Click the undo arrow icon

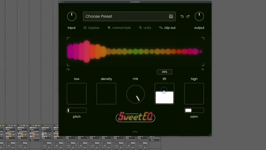[182, 16]
